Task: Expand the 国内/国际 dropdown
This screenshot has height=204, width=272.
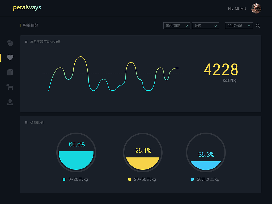Action: point(177,26)
